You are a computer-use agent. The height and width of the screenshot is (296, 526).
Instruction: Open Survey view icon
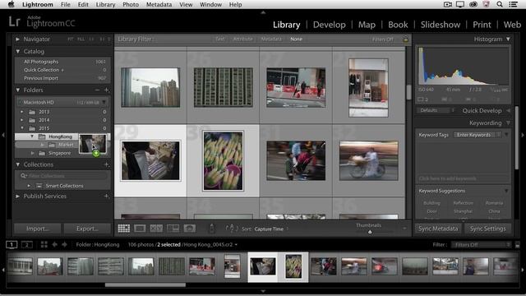pos(173,229)
